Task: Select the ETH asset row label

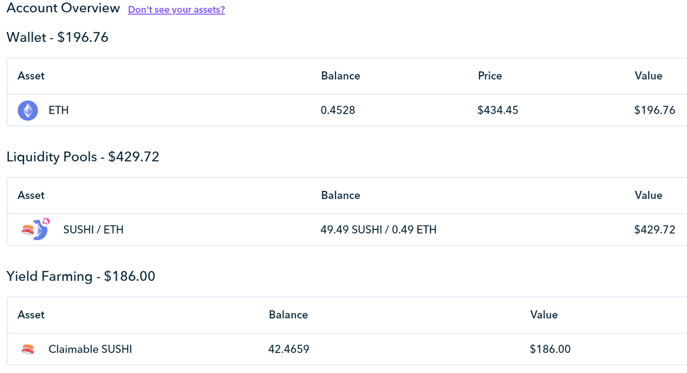Action: (x=59, y=110)
